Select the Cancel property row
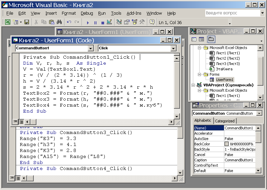Image resolution: width=267 pixels, height=190 pixels. tap(225, 155)
